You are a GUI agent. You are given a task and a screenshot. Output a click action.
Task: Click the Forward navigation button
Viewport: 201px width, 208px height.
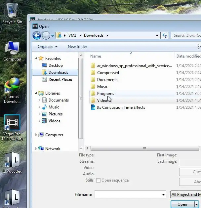(x=46, y=35)
